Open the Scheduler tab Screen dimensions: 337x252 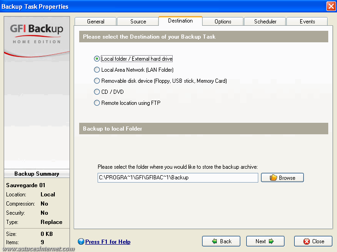pyautogui.click(x=265, y=22)
